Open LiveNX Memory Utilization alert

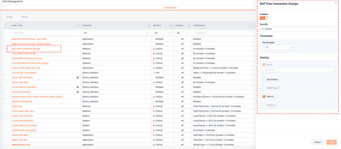(24, 125)
